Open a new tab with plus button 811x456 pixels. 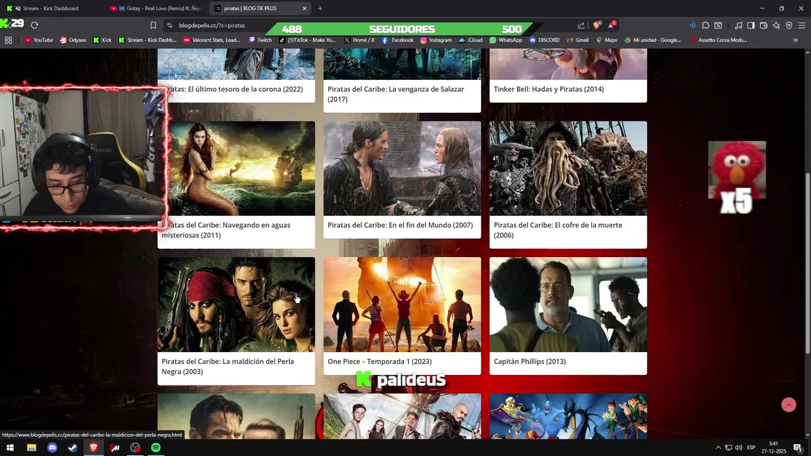(x=320, y=8)
